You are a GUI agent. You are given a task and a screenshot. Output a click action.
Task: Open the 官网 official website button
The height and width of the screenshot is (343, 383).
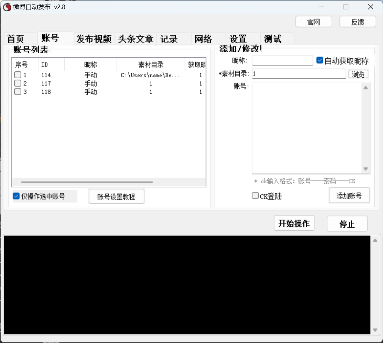tap(313, 22)
